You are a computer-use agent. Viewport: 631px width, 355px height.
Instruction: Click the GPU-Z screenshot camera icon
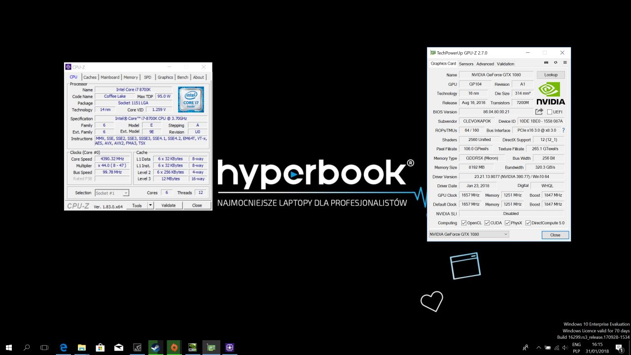546,63
